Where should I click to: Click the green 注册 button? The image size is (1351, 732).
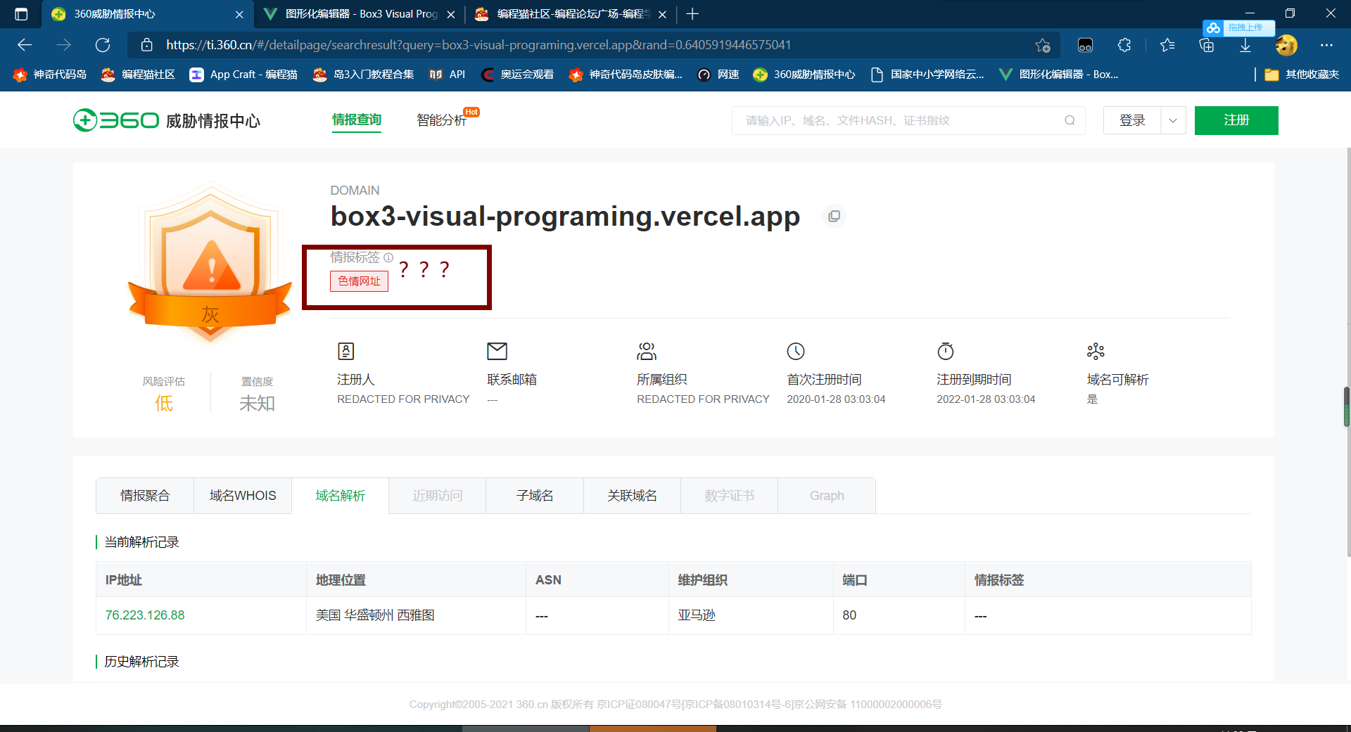[x=1236, y=120]
